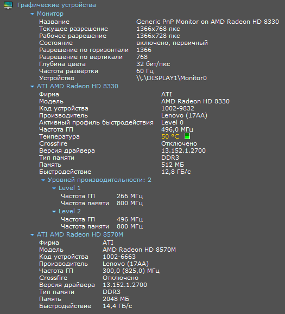Click the ATI AMD Radeon HD 8570M heading
Image resolution: width=285 pixels, height=314 pixels.
(80, 234)
